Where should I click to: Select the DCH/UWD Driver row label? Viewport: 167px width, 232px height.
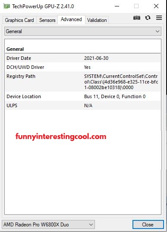[25, 67]
